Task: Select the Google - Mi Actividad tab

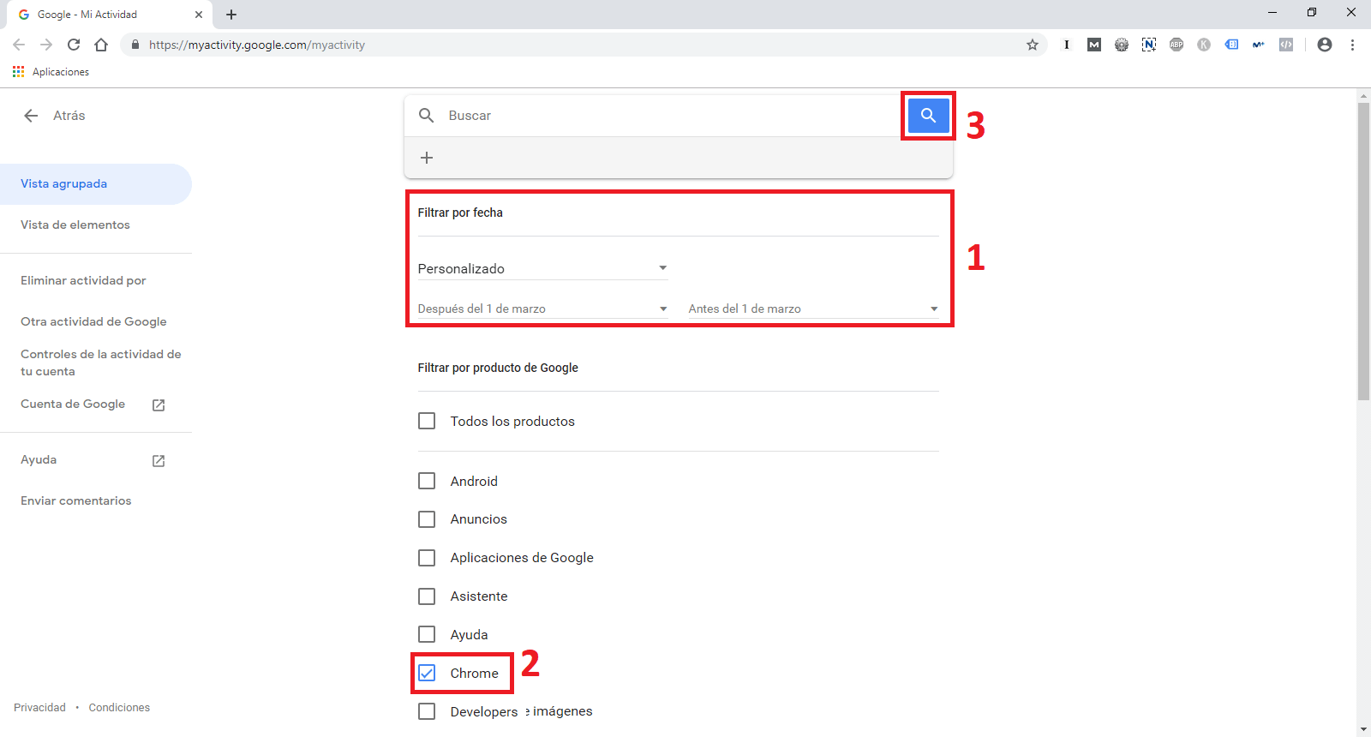Action: click(108, 15)
